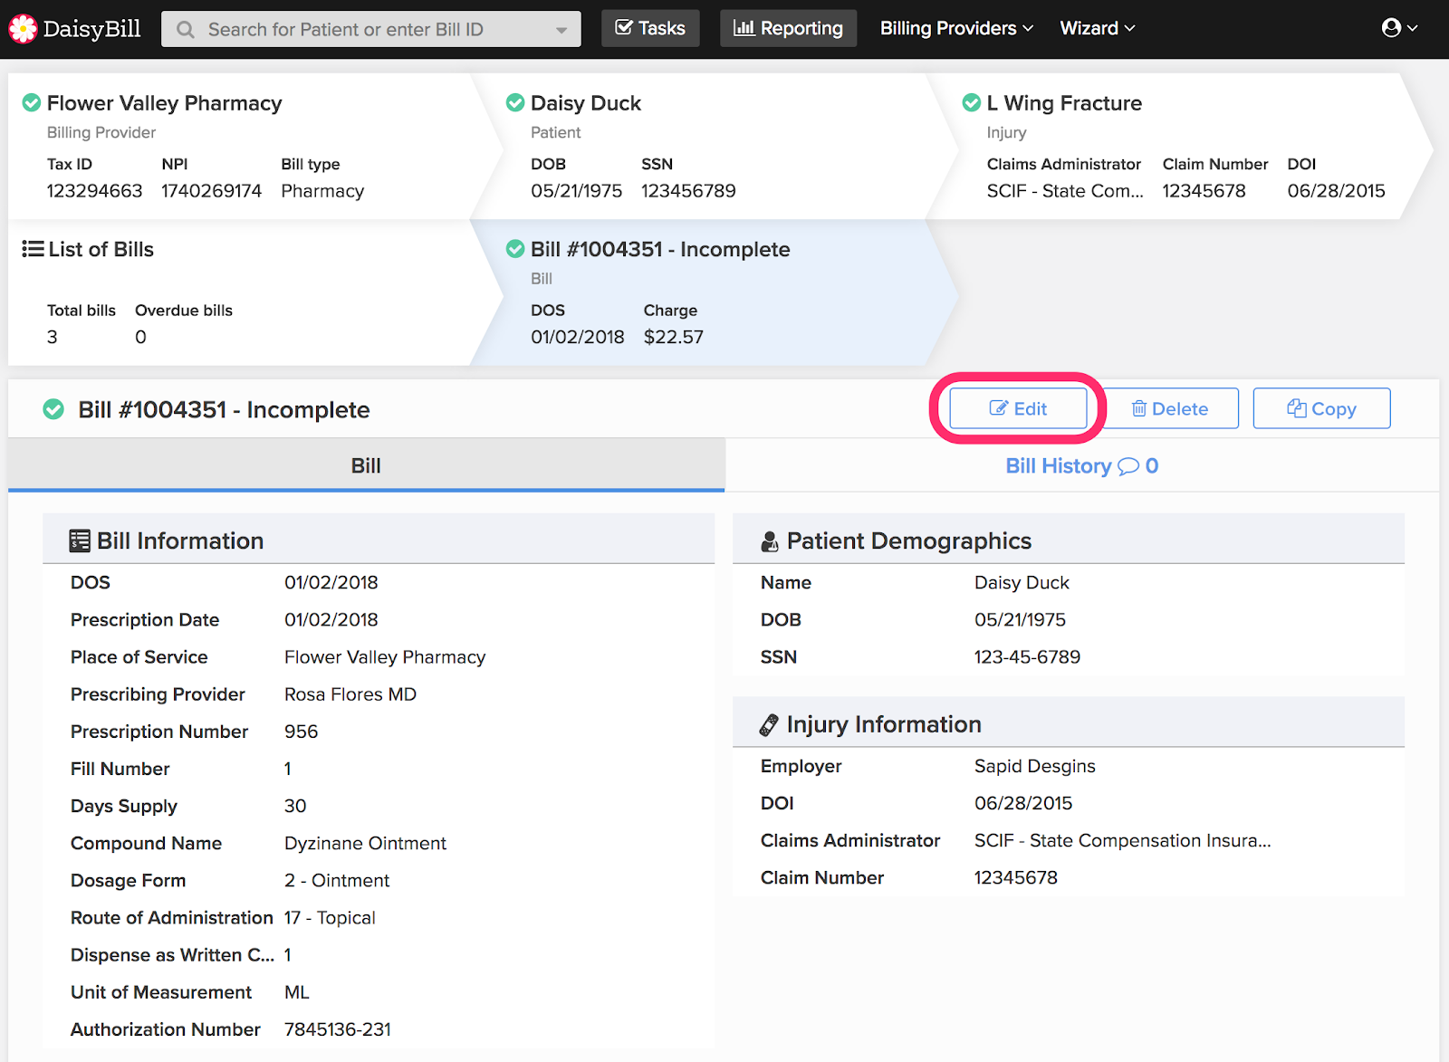This screenshot has height=1062, width=1449.
Task: Click Route of Administration 17 - Topical
Action: [330, 918]
